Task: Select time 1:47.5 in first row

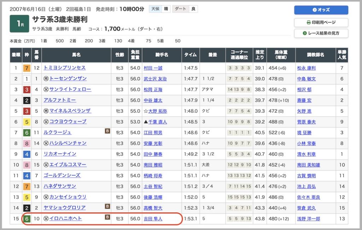Action: 191,68
